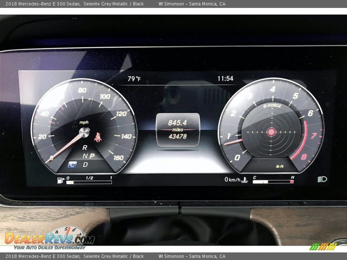Viewport: 347px width, 260px height.
Task: Tap the coolant temperature icon
Action: point(244,180)
